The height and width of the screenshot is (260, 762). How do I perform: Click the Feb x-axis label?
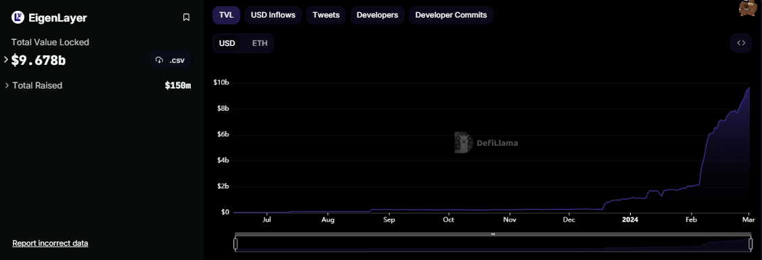(691, 219)
